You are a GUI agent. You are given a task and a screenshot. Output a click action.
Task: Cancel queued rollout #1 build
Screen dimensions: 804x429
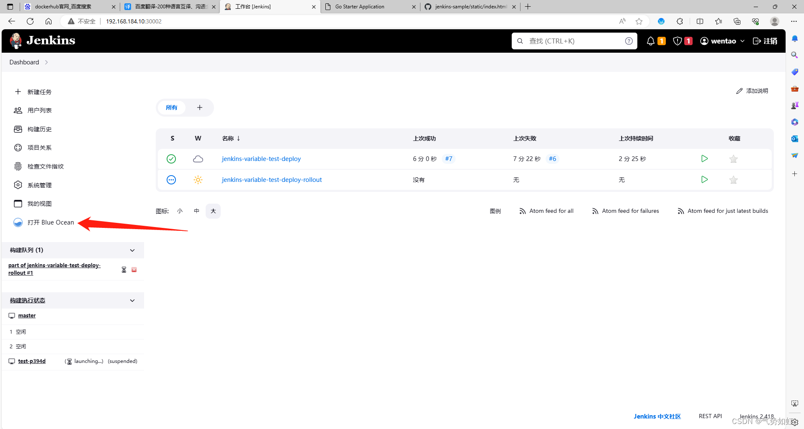[x=134, y=270]
